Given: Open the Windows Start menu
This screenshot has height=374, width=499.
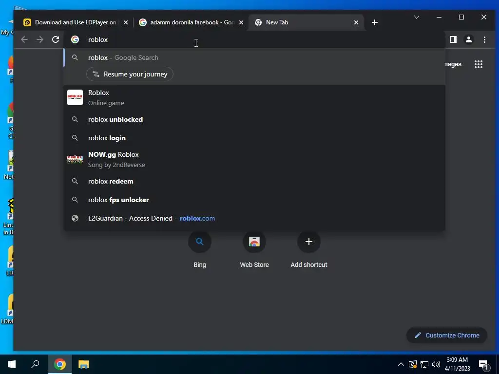Looking at the screenshot, I should pyautogui.click(x=12, y=364).
